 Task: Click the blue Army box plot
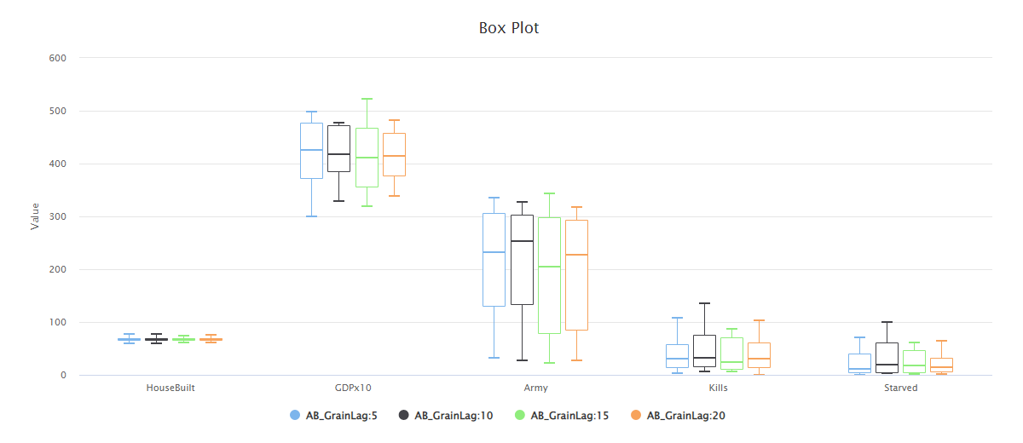[x=494, y=260]
